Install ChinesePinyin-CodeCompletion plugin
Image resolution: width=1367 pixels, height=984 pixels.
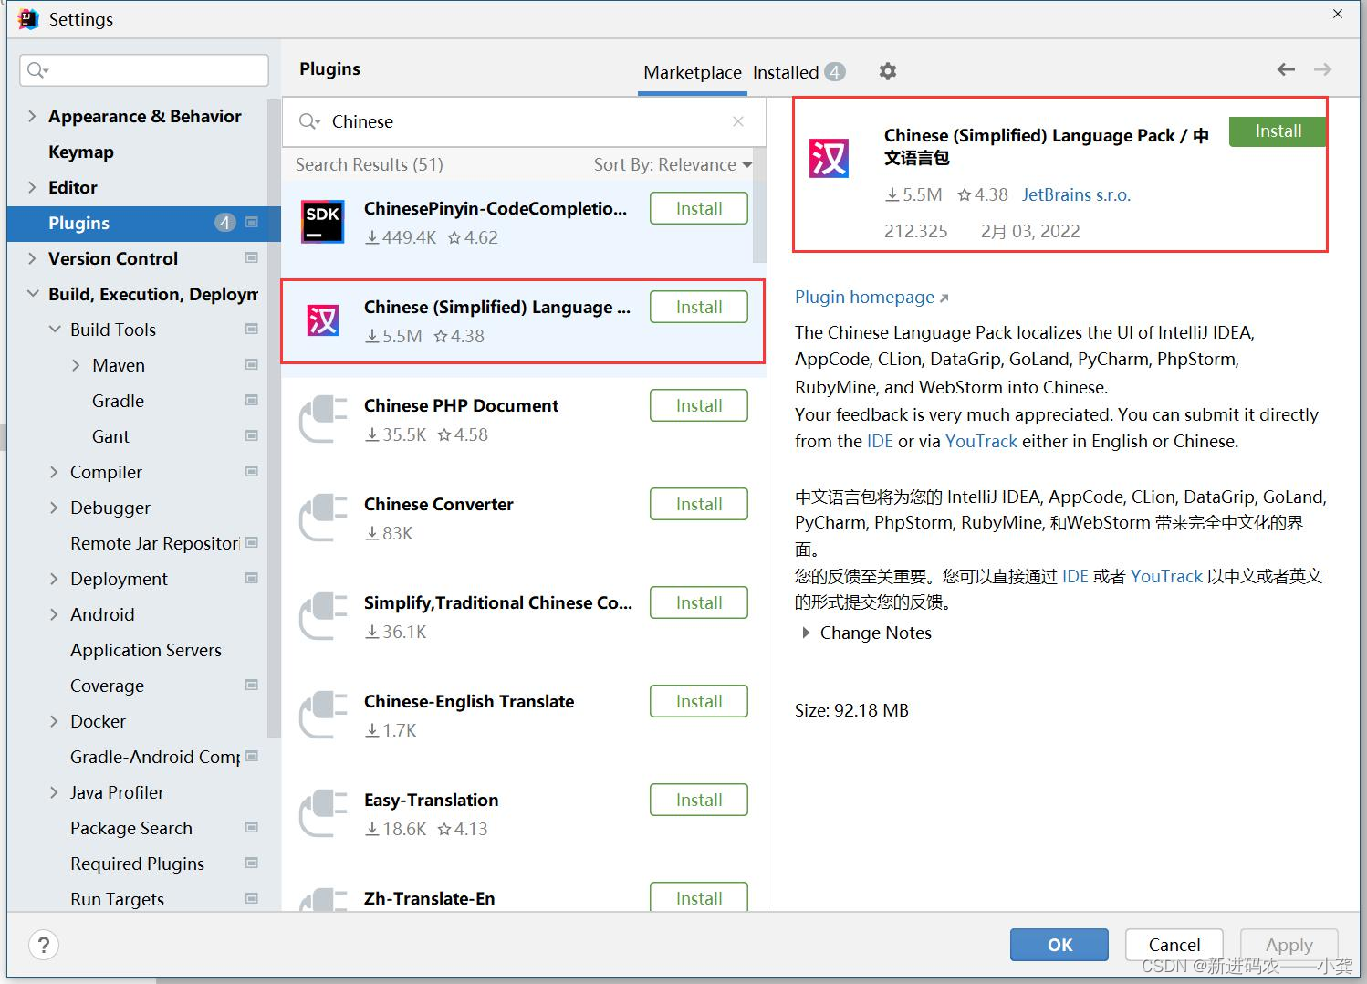pyautogui.click(x=699, y=208)
